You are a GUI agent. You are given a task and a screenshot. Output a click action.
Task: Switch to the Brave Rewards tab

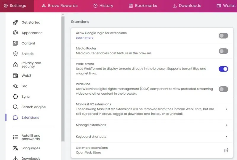point(60,6)
